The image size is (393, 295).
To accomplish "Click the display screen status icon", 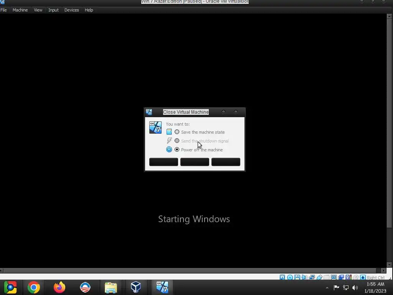I will coord(334,277).
